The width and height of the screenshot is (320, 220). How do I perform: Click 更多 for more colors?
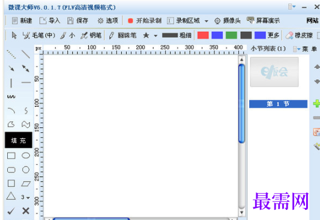coord(273,35)
